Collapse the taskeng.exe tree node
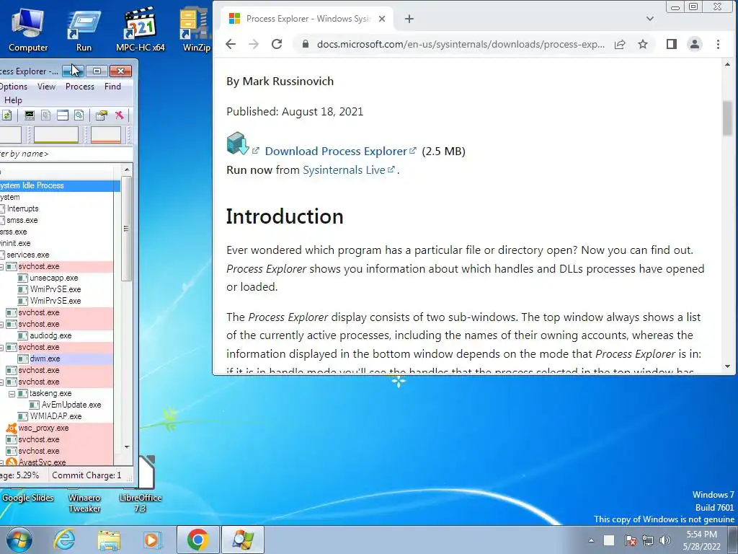 [x=12, y=393]
